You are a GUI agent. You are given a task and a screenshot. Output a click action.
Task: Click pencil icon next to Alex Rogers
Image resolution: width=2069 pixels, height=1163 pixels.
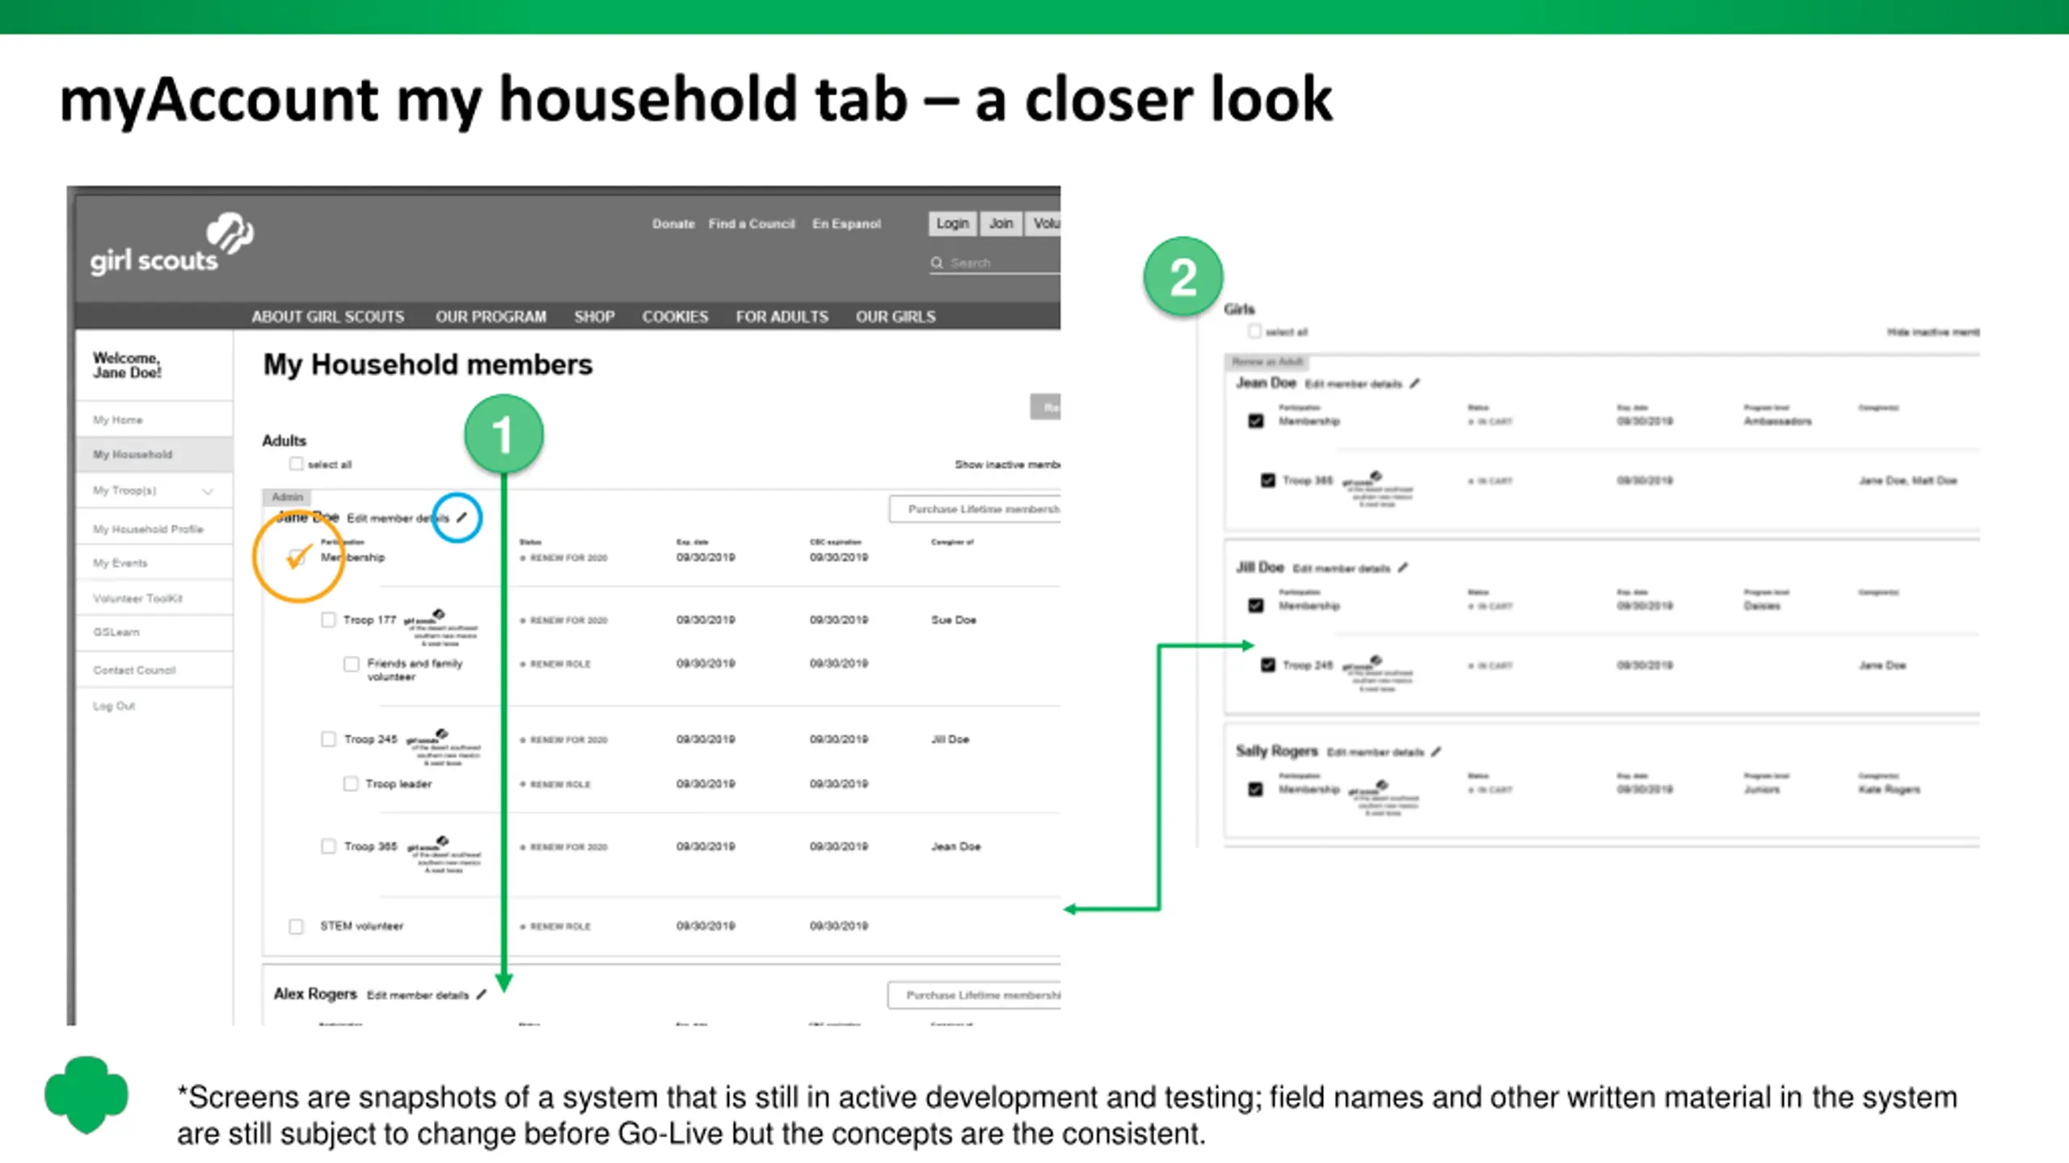pyautogui.click(x=482, y=994)
